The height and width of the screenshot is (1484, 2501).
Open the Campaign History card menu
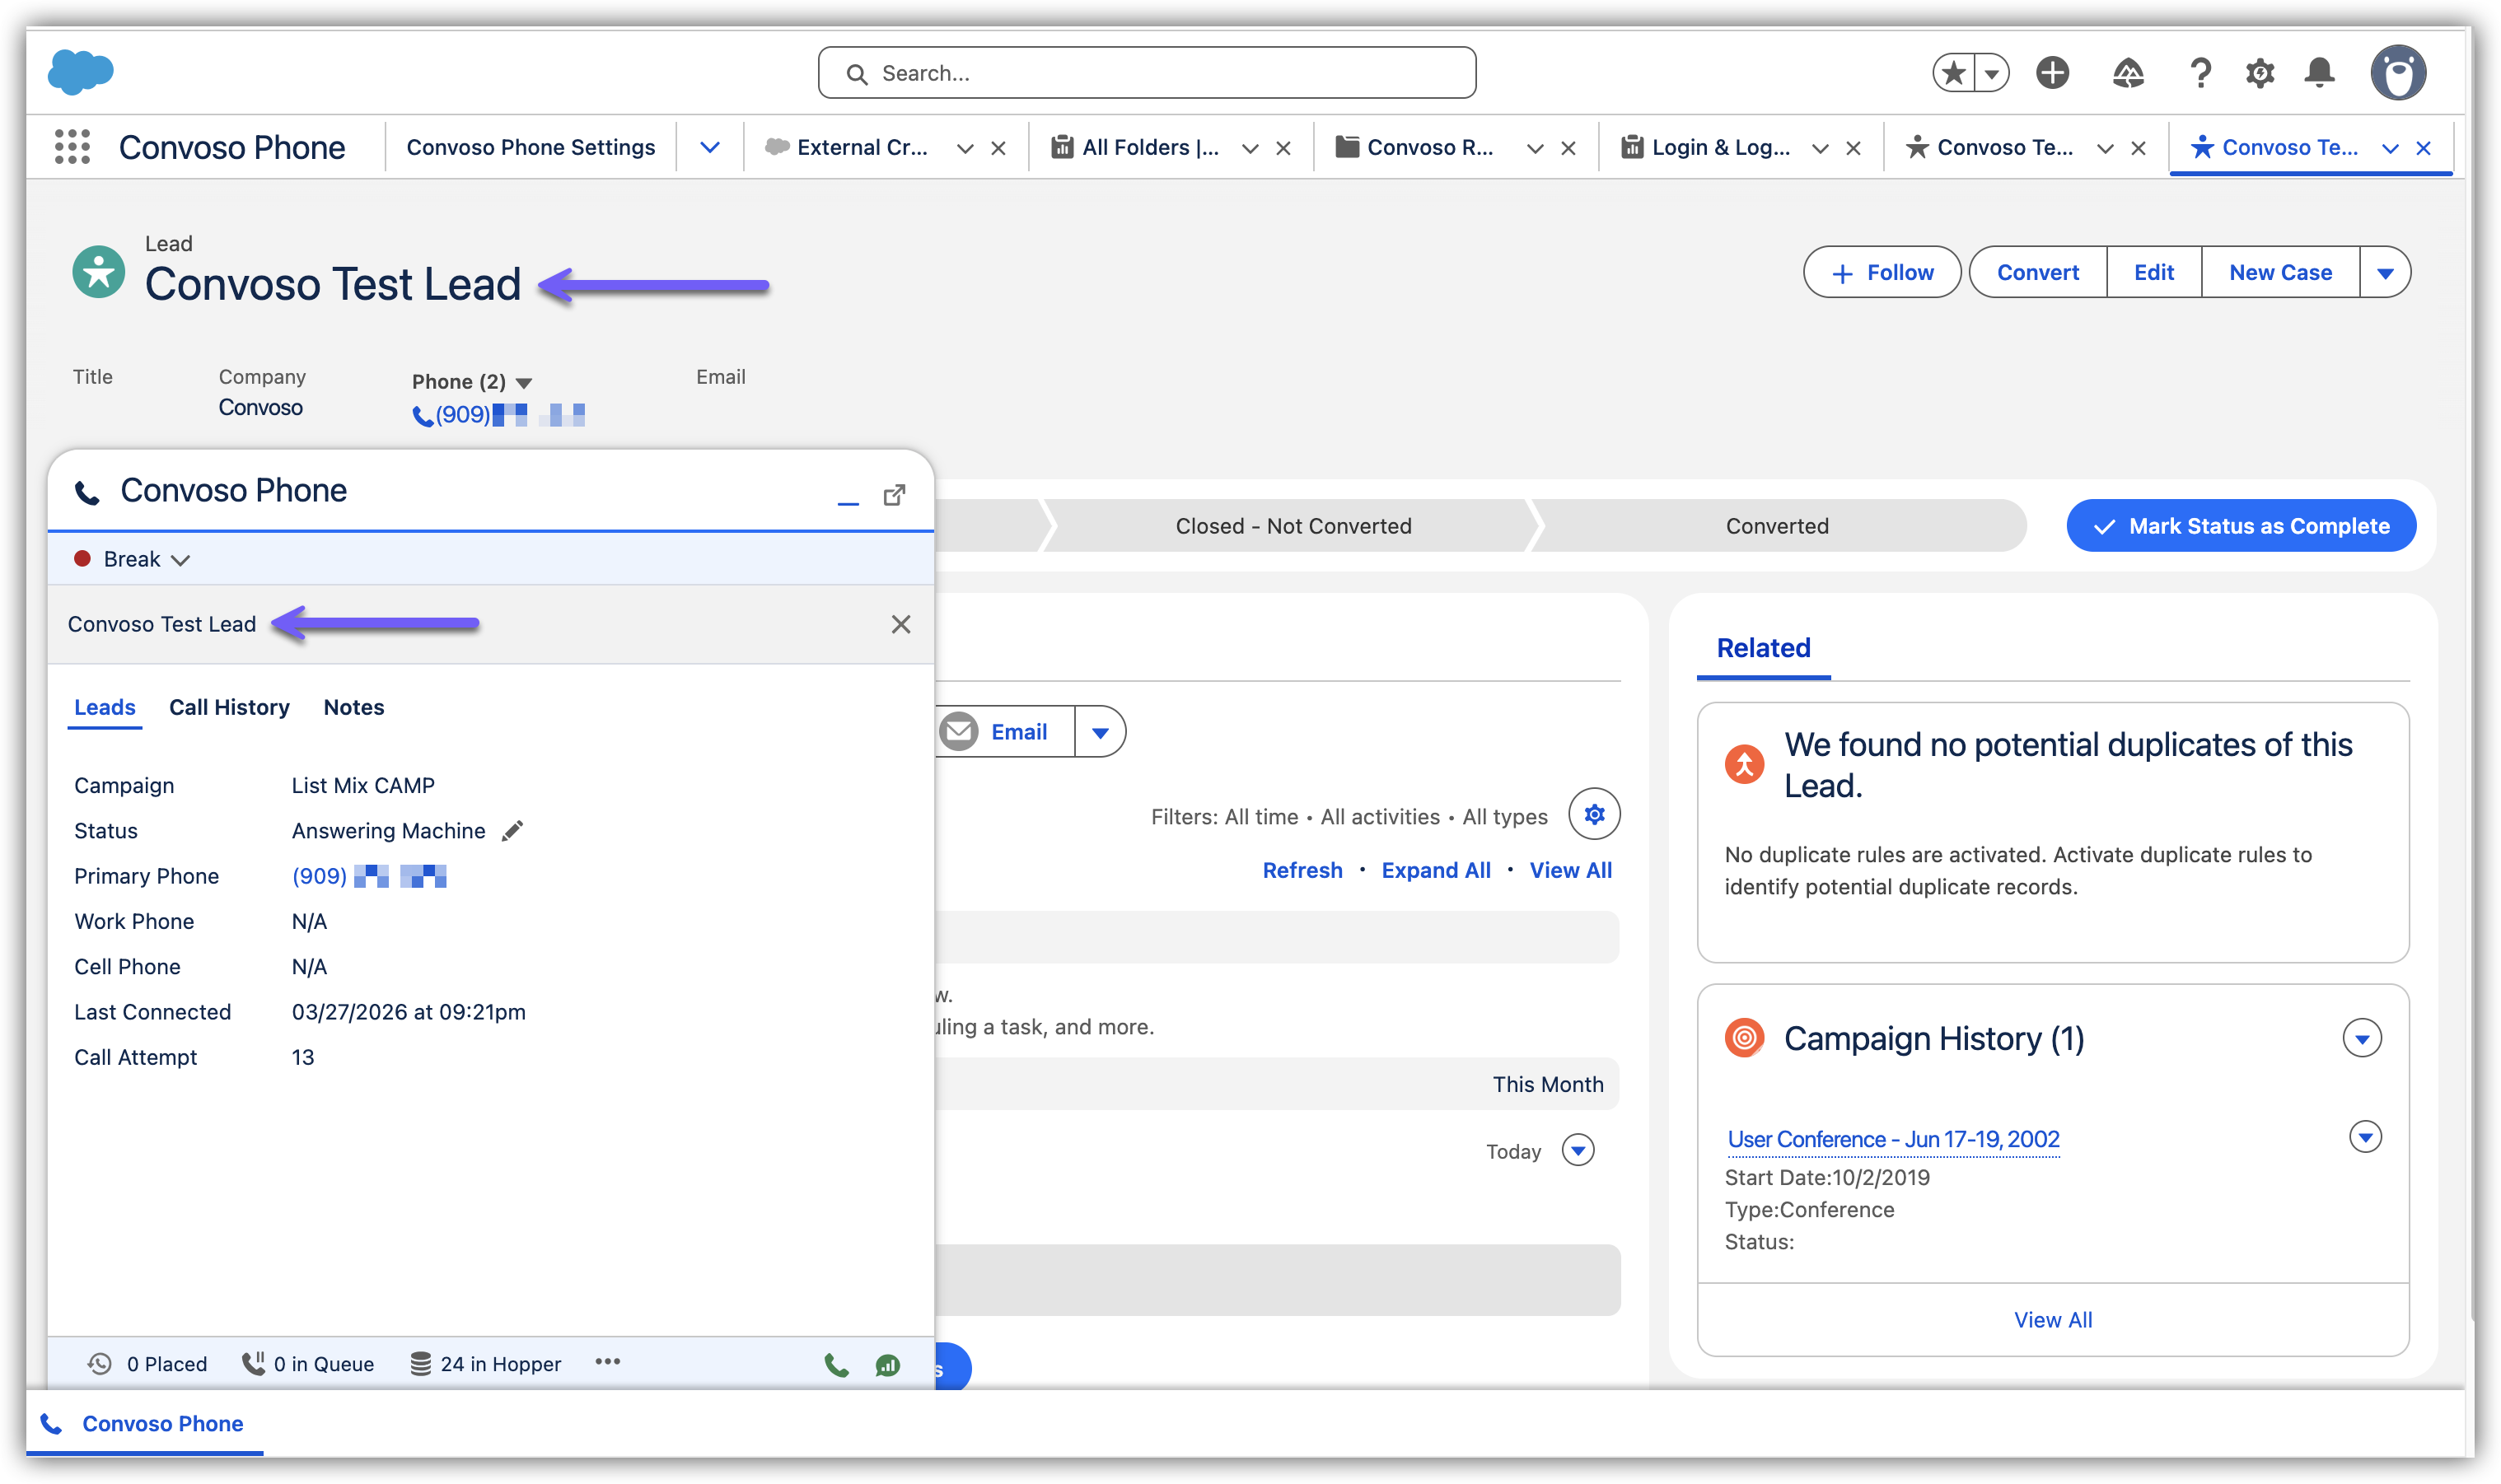pos(2361,1038)
